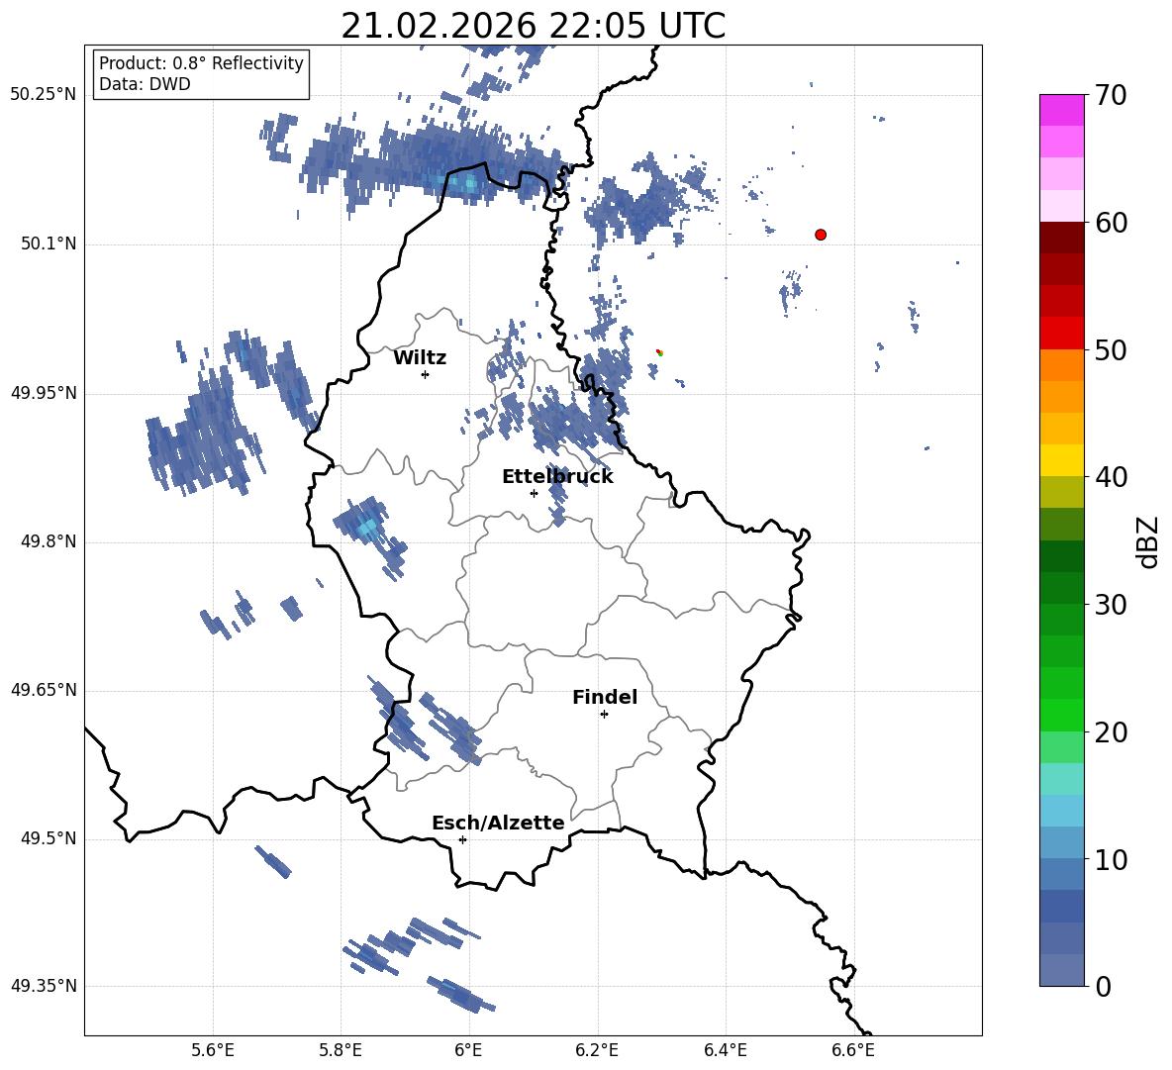This screenshot has height=1070, width=1172.
Task: Click the dBZ colorbar axis label
Action: point(1148,541)
